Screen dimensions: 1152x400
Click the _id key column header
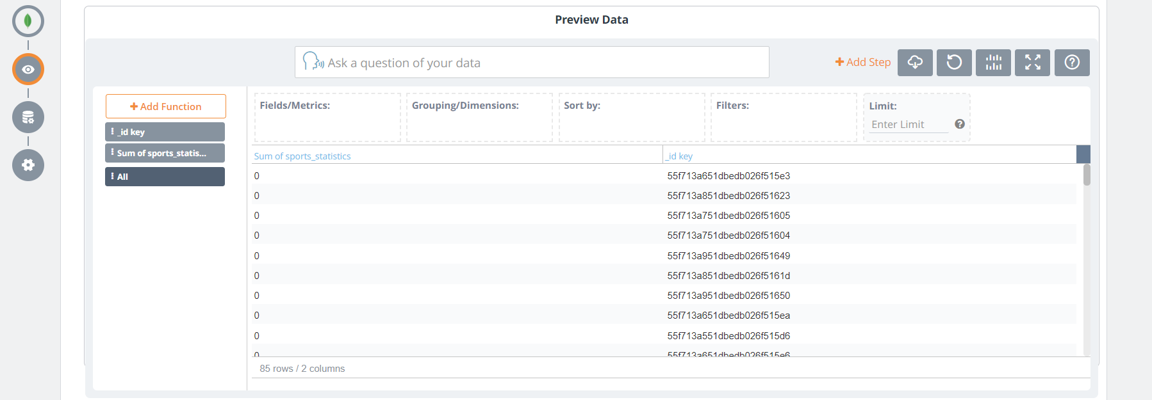(x=679, y=156)
